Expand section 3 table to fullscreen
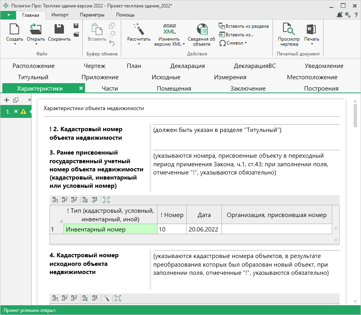 point(106,200)
